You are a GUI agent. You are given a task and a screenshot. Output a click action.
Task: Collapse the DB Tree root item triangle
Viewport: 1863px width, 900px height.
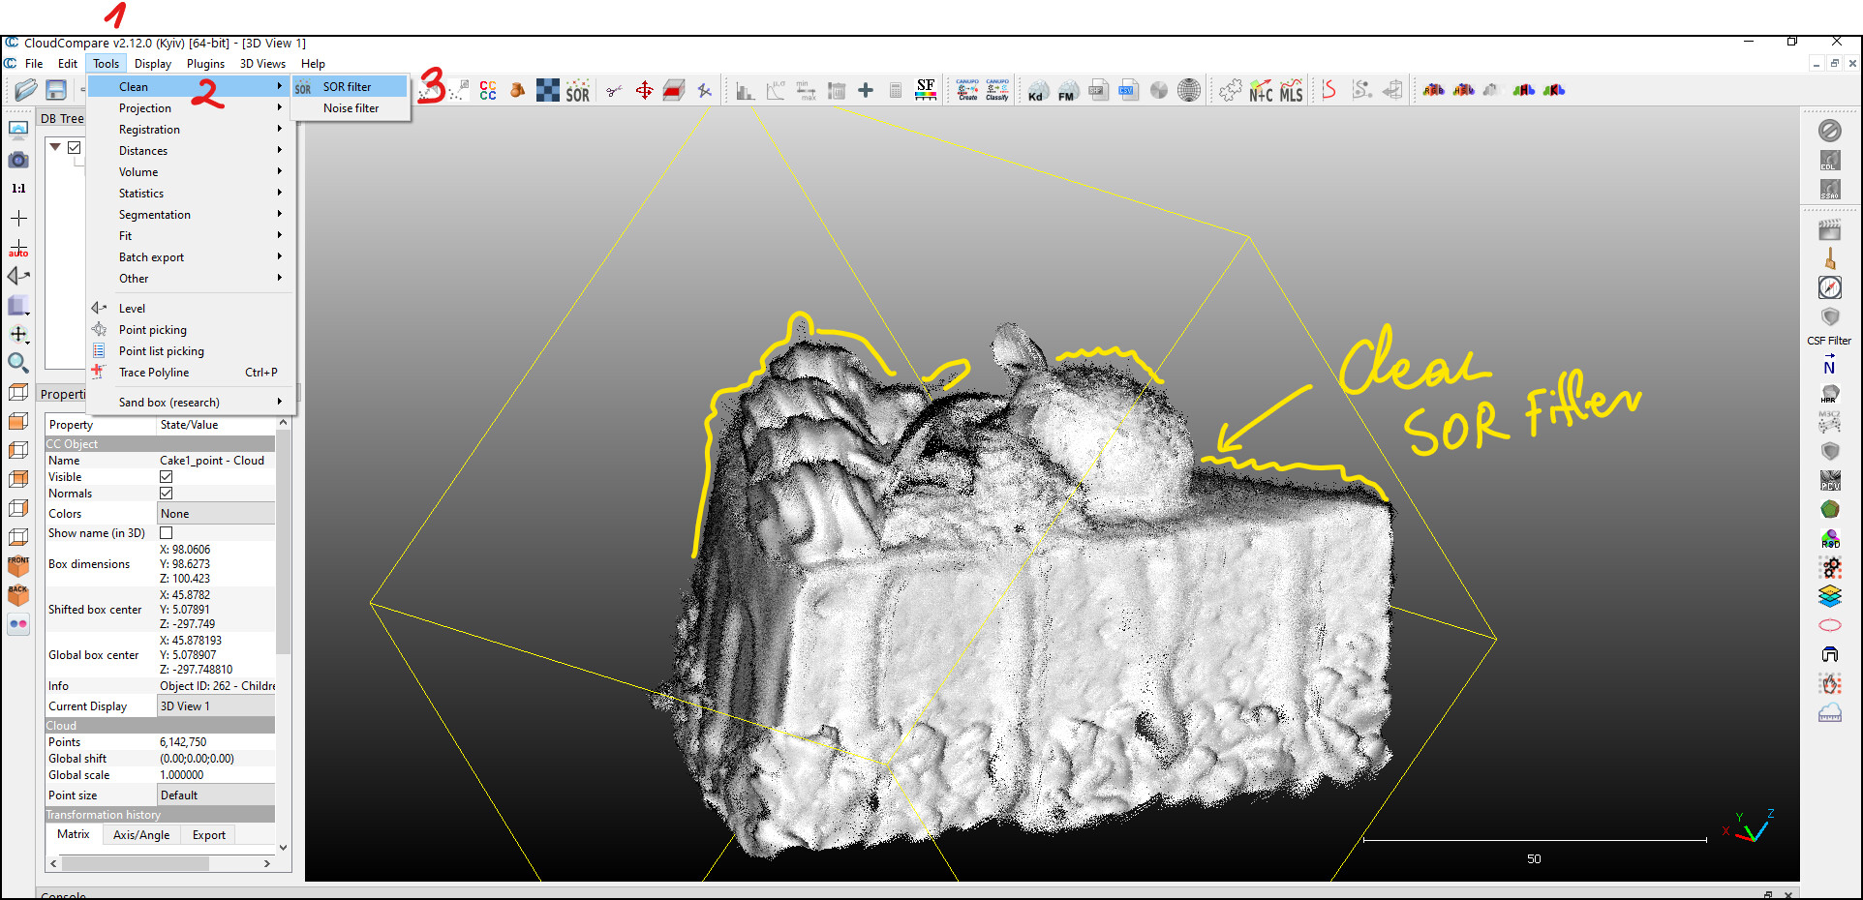click(x=55, y=147)
